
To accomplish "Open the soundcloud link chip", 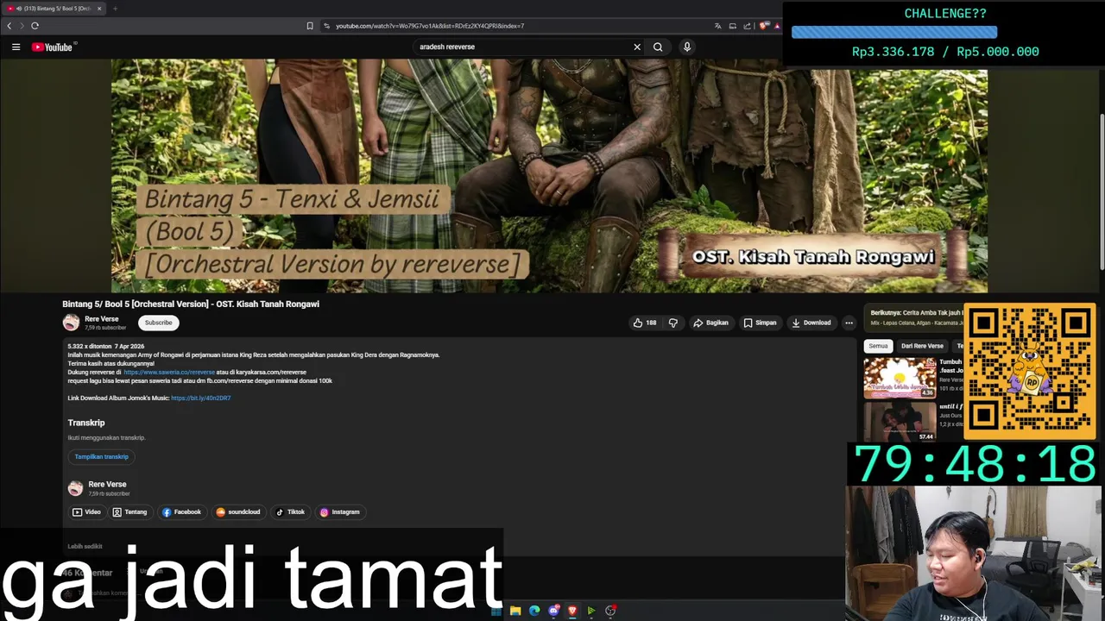I will click(238, 512).
